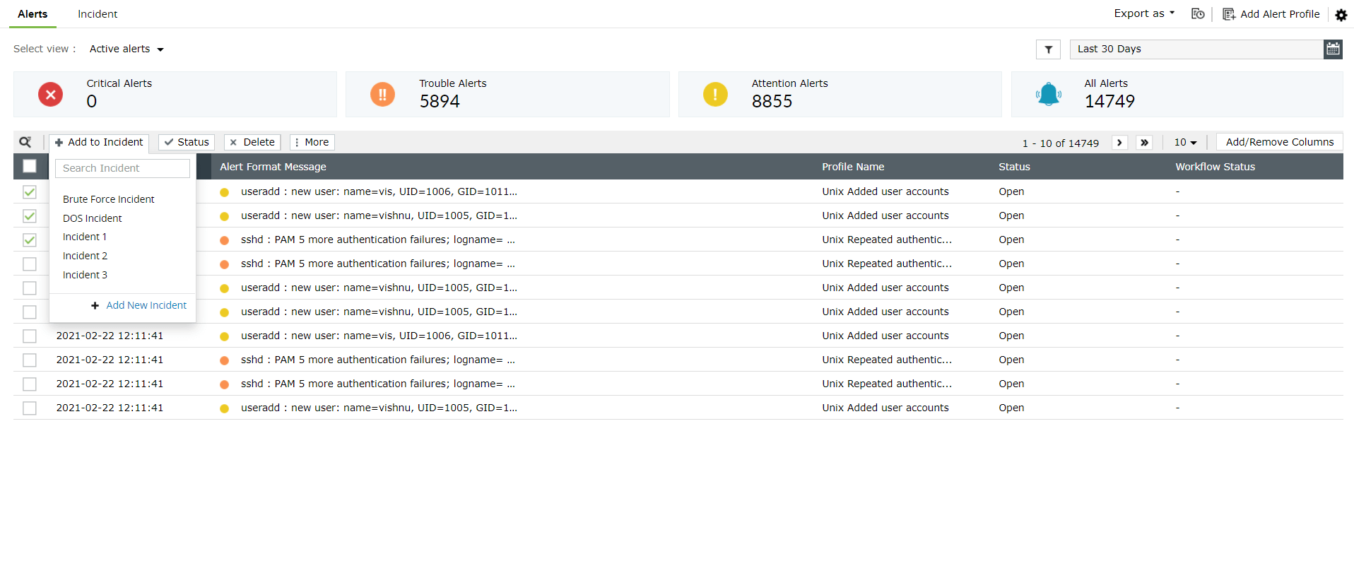The image size is (1354, 573).
Task: Open the Status dropdown button
Action: click(187, 142)
